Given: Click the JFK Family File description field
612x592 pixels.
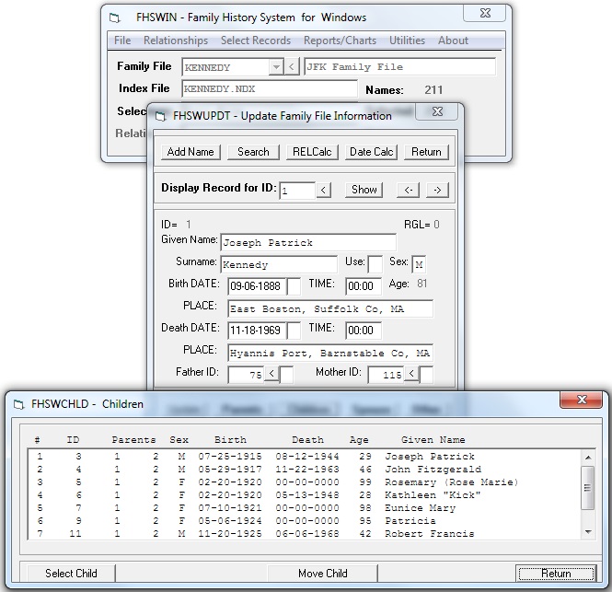Looking at the screenshot, I should tap(400, 67).
